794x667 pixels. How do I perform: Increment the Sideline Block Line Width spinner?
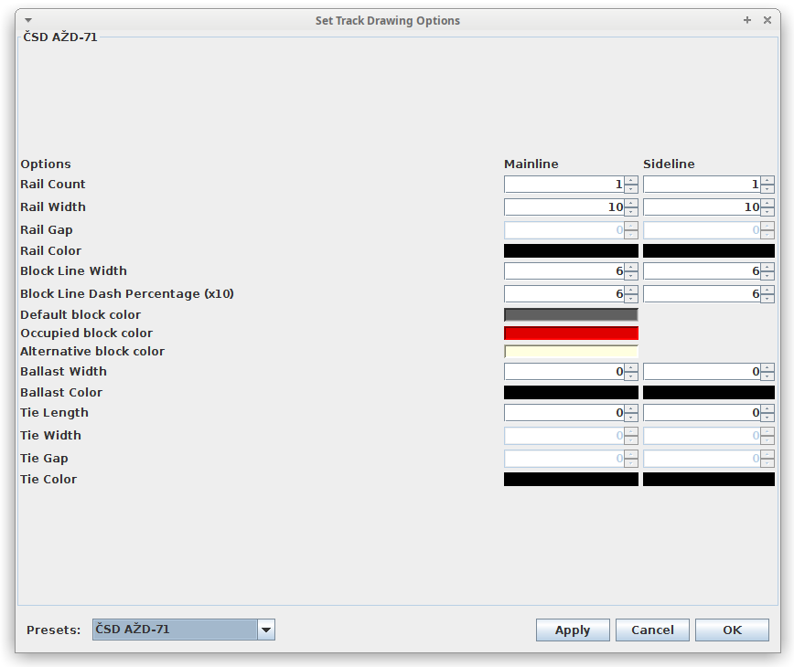click(767, 267)
